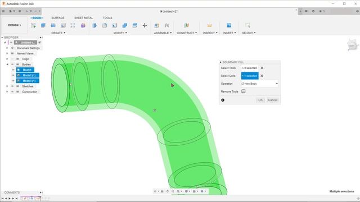Click the Insert image icon
This screenshot has width=360, height=202.
(x=229, y=25)
